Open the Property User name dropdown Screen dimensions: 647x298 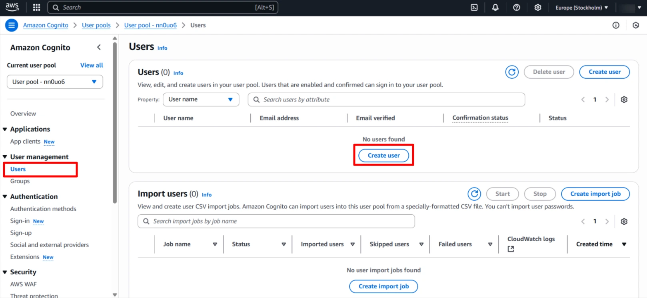point(201,100)
